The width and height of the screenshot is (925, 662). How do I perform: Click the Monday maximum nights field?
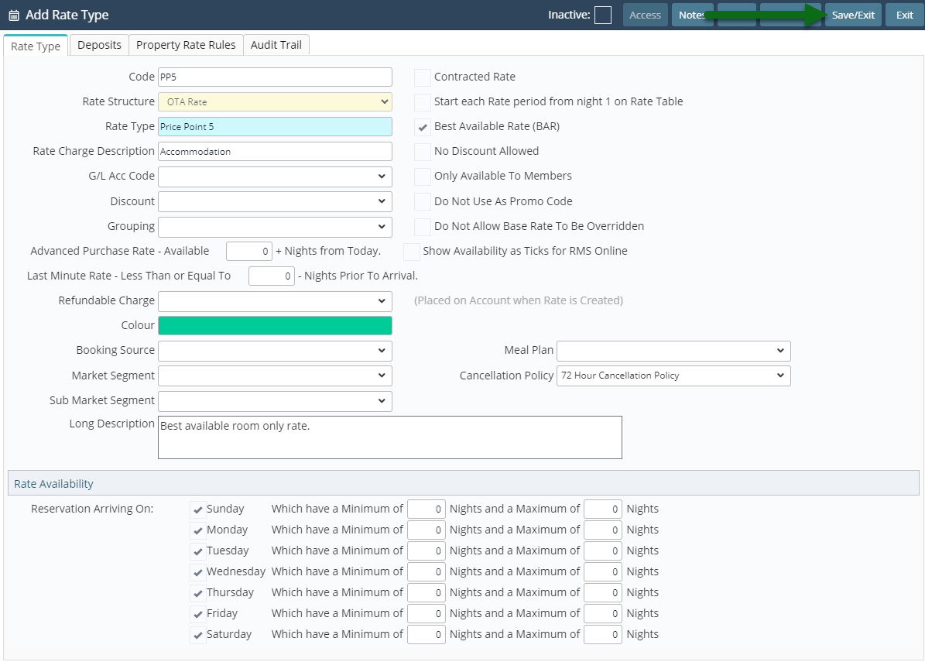[603, 530]
